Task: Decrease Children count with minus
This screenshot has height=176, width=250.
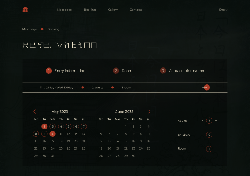Action: pyautogui.click(x=202, y=135)
